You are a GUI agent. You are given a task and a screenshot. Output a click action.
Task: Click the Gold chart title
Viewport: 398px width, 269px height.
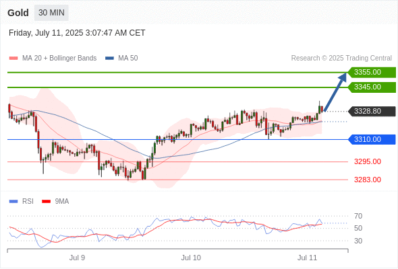(x=18, y=13)
